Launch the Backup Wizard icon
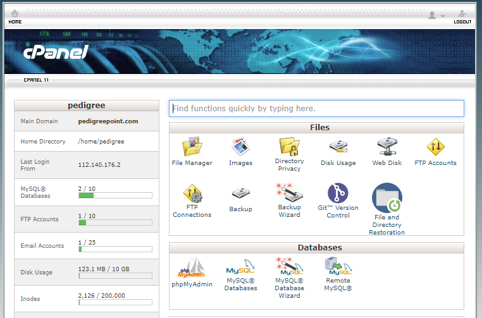 [x=289, y=193]
